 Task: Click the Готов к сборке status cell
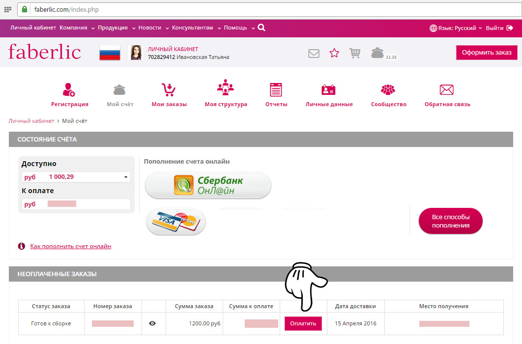[x=51, y=323]
